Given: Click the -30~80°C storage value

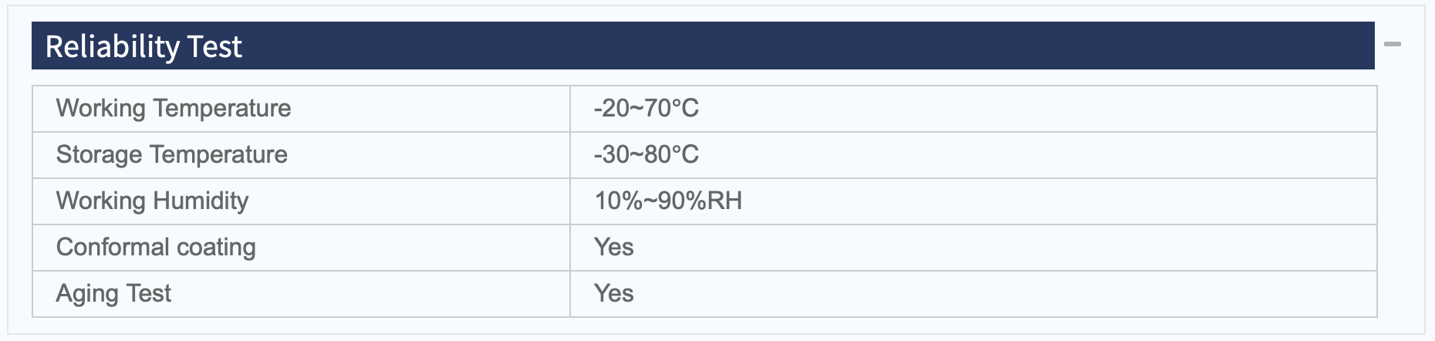Looking at the screenshot, I should 646,154.
